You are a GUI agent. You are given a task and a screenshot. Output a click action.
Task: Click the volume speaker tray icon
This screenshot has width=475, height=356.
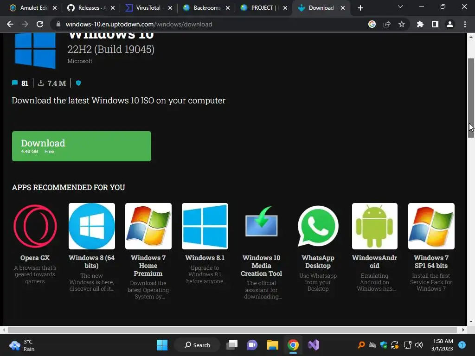point(419,345)
